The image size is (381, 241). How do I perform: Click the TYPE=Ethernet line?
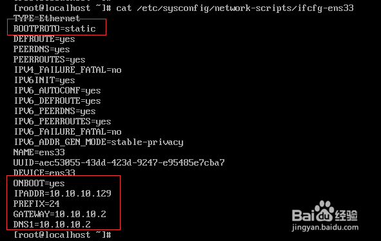point(46,18)
